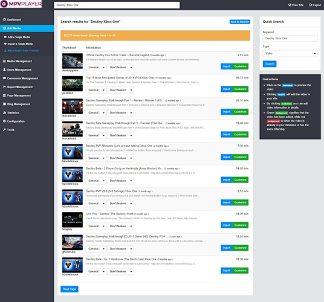This screenshot has width=324, height=302.
Task: Click the Next Page button
Action: 70,289
